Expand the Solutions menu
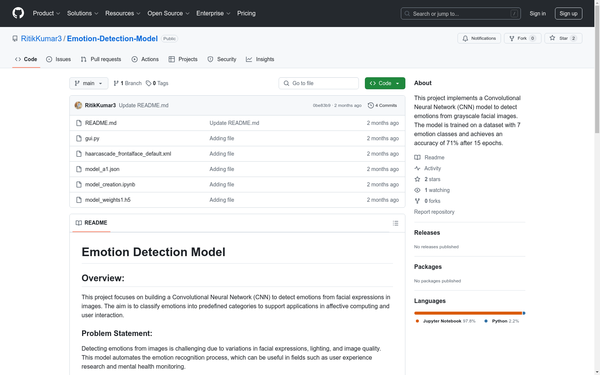 (x=83, y=13)
